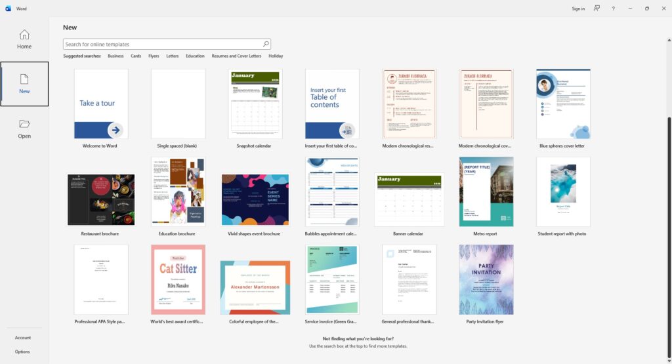The image size is (672, 364).
Task: Click the "Snapshot calendar" caption text
Action: [254, 146]
